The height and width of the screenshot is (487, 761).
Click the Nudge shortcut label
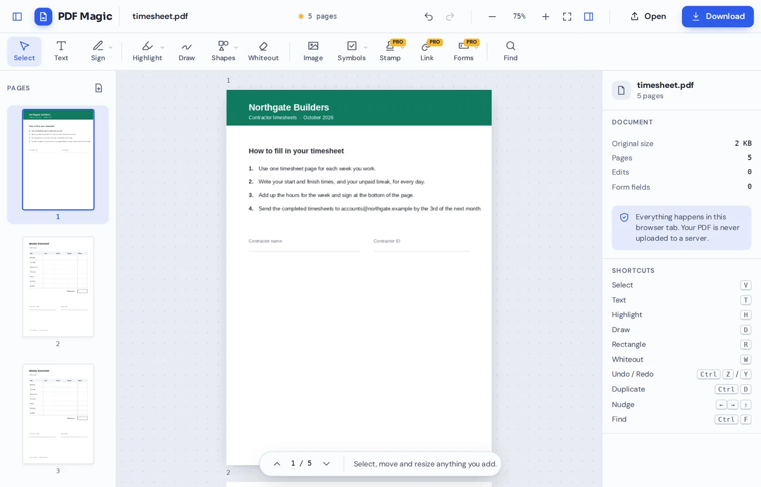[623, 404]
